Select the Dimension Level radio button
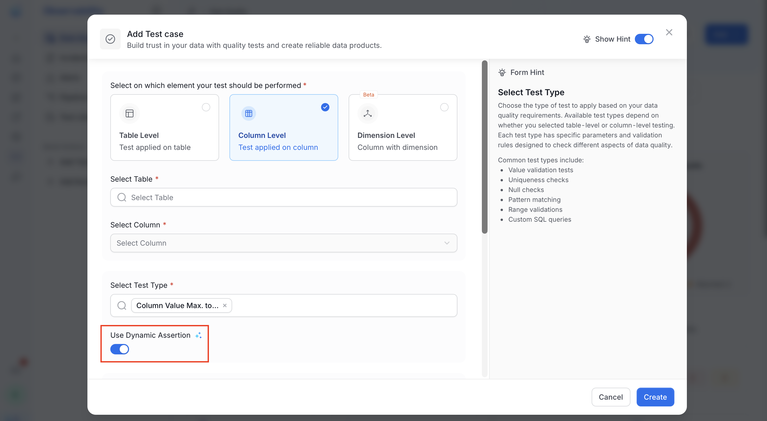767x421 pixels. (444, 107)
